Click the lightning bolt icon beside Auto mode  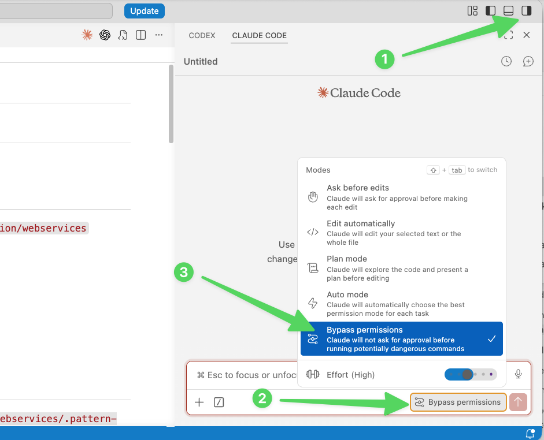[313, 303]
